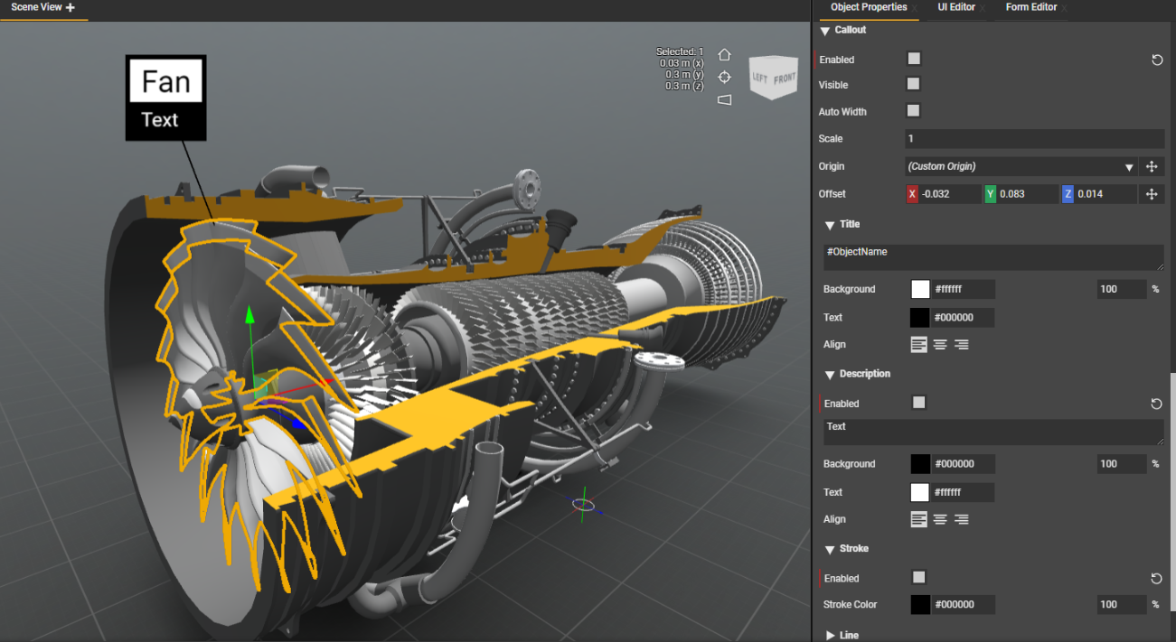Enable the Description checkbox

point(919,403)
